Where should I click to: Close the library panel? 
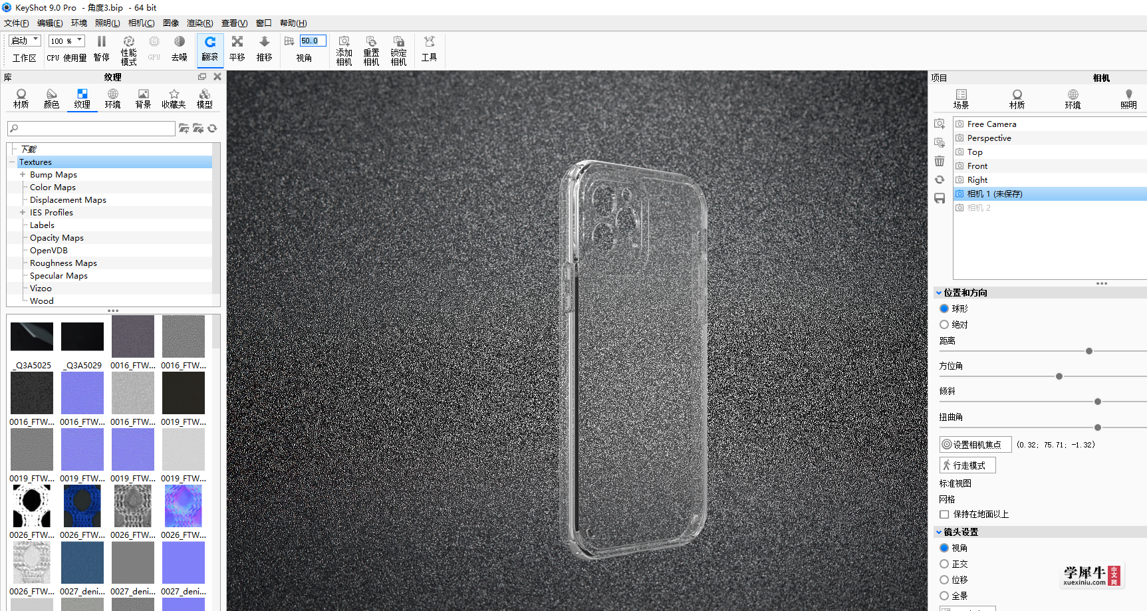(x=217, y=77)
